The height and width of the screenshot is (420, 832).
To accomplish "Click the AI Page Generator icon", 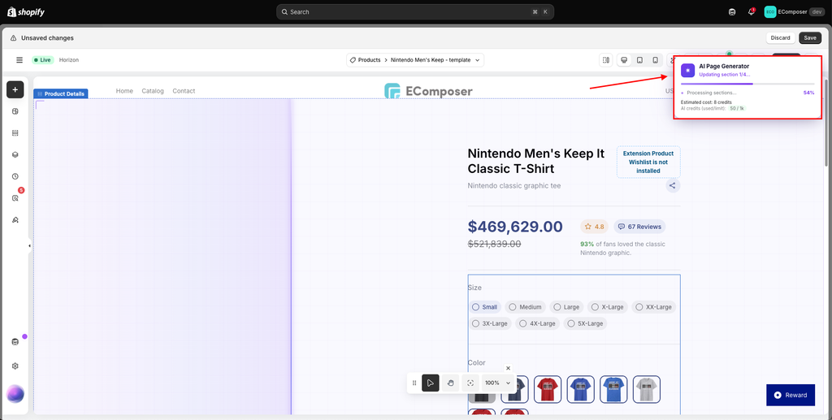I will [x=687, y=71].
